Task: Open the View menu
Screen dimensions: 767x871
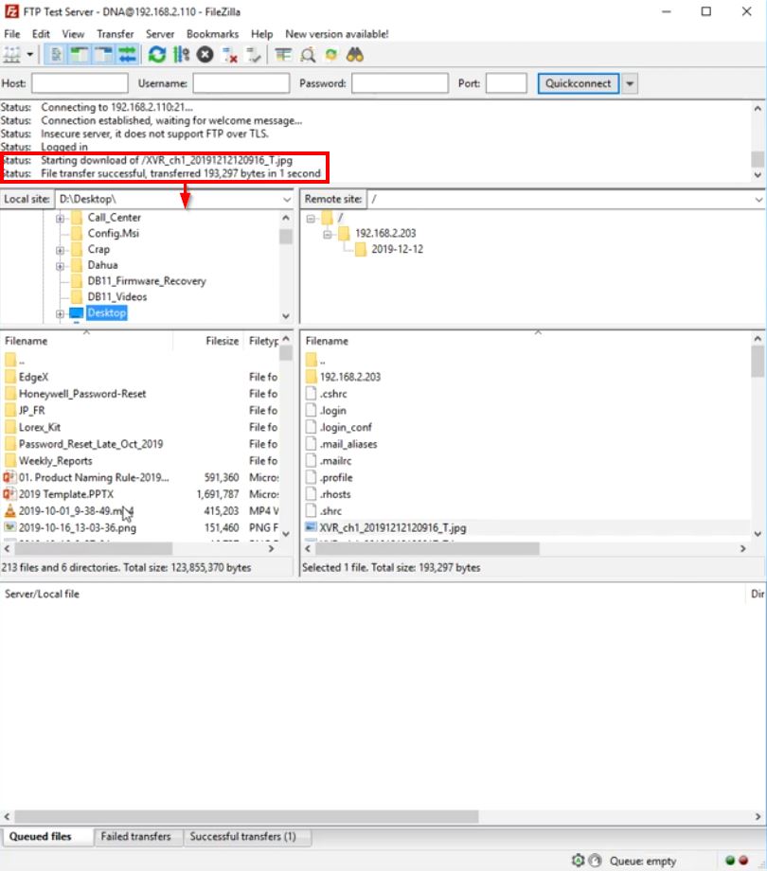Action: tap(73, 34)
